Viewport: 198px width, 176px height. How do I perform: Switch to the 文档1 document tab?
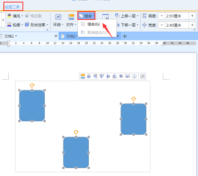[29, 36]
